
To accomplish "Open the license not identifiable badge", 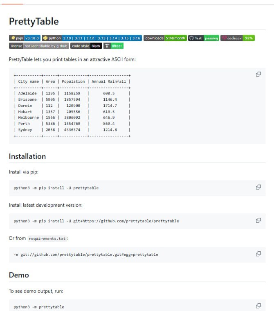I will coord(39,46).
